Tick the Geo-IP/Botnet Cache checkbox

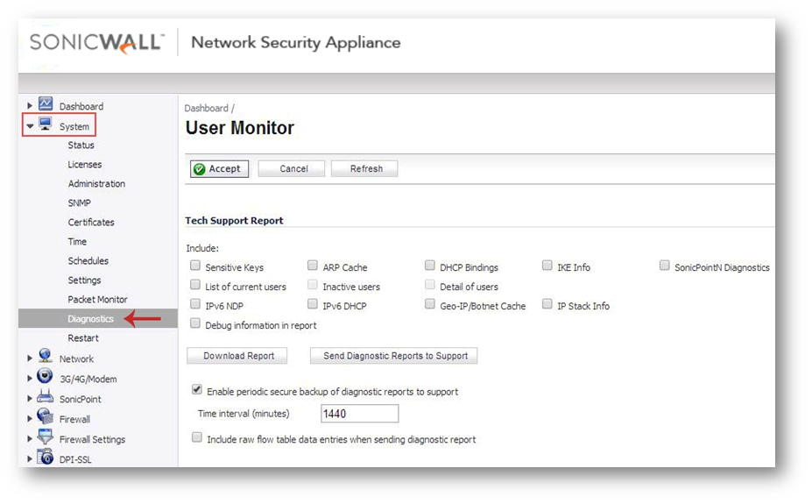pyautogui.click(x=430, y=305)
